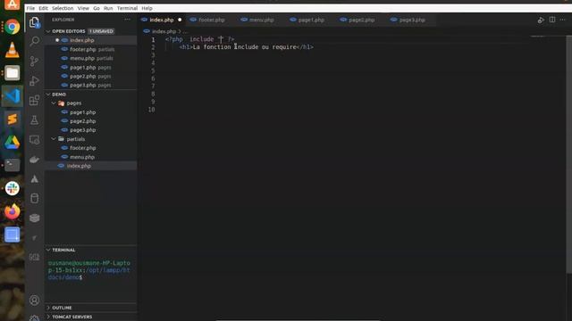The image size is (572, 321).
Task: Collapse the Terminal panel section
Action: coord(47,250)
